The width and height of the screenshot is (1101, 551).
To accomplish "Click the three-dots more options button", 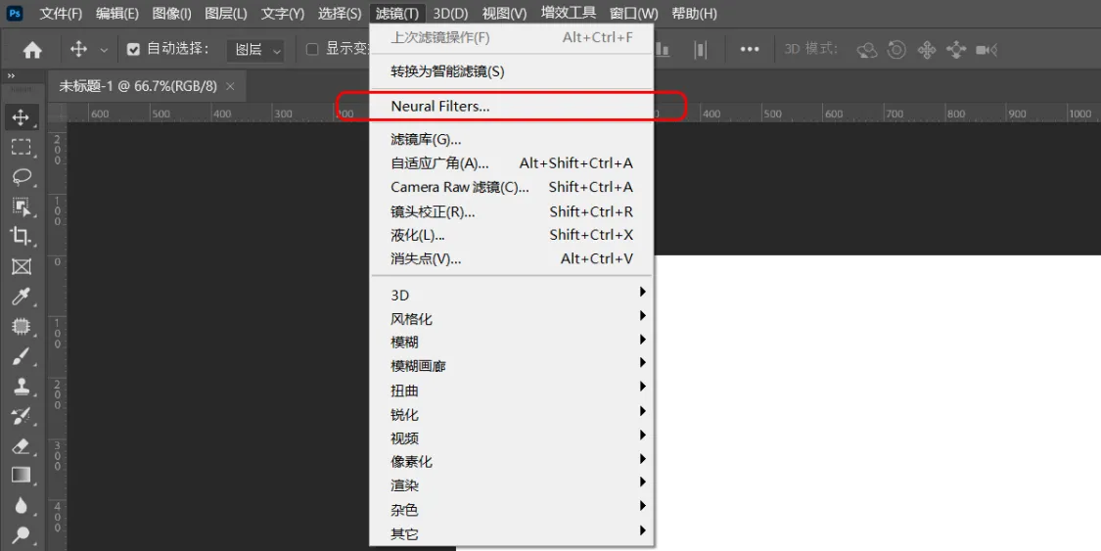I will tap(750, 49).
